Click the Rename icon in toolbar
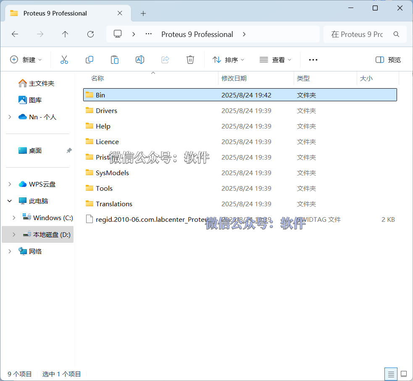The width and height of the screenshot is (413, 381). click(140, 60)
